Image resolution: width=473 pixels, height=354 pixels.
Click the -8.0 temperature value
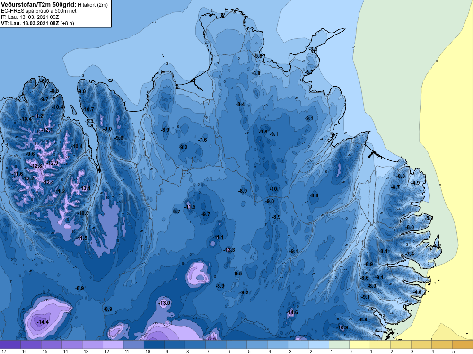(x=409, y=227)
